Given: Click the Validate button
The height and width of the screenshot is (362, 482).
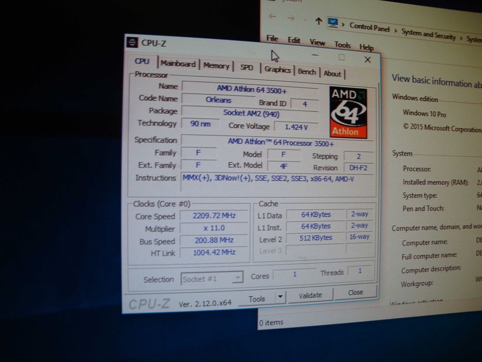Looking at the screenshot, I should [310, 295].
